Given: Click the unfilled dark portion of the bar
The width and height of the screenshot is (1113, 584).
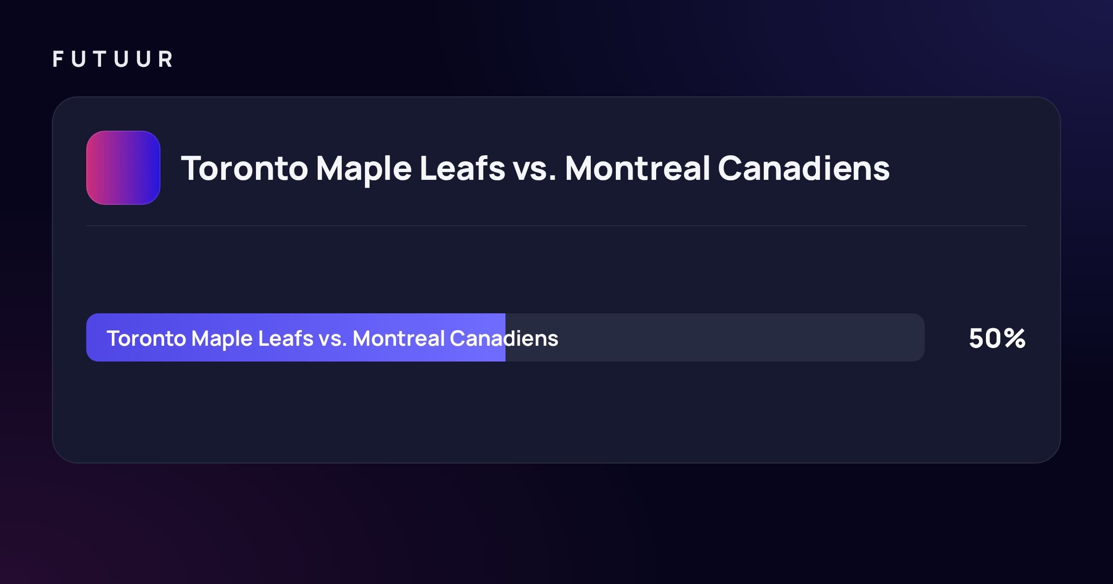Looking at the screenshot, I should click(715, 337).
